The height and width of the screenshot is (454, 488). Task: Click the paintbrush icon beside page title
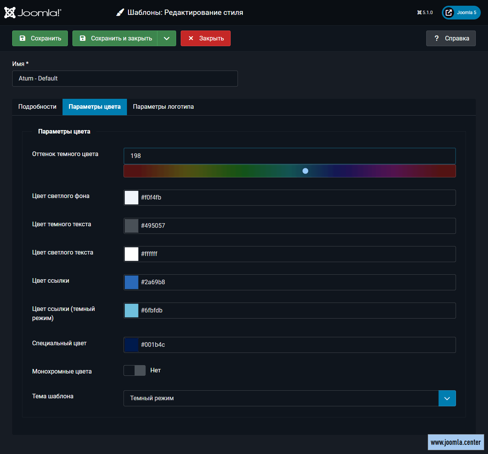120,13
